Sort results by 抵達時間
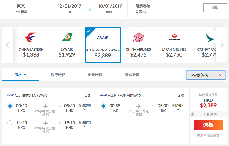229x146 pixels. tap(132, 75)
